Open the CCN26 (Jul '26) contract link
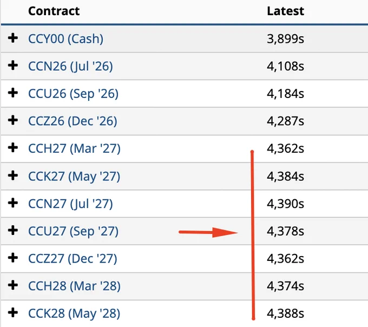The width and height of the screenshot is (368, 327). (x=70, y=66)
